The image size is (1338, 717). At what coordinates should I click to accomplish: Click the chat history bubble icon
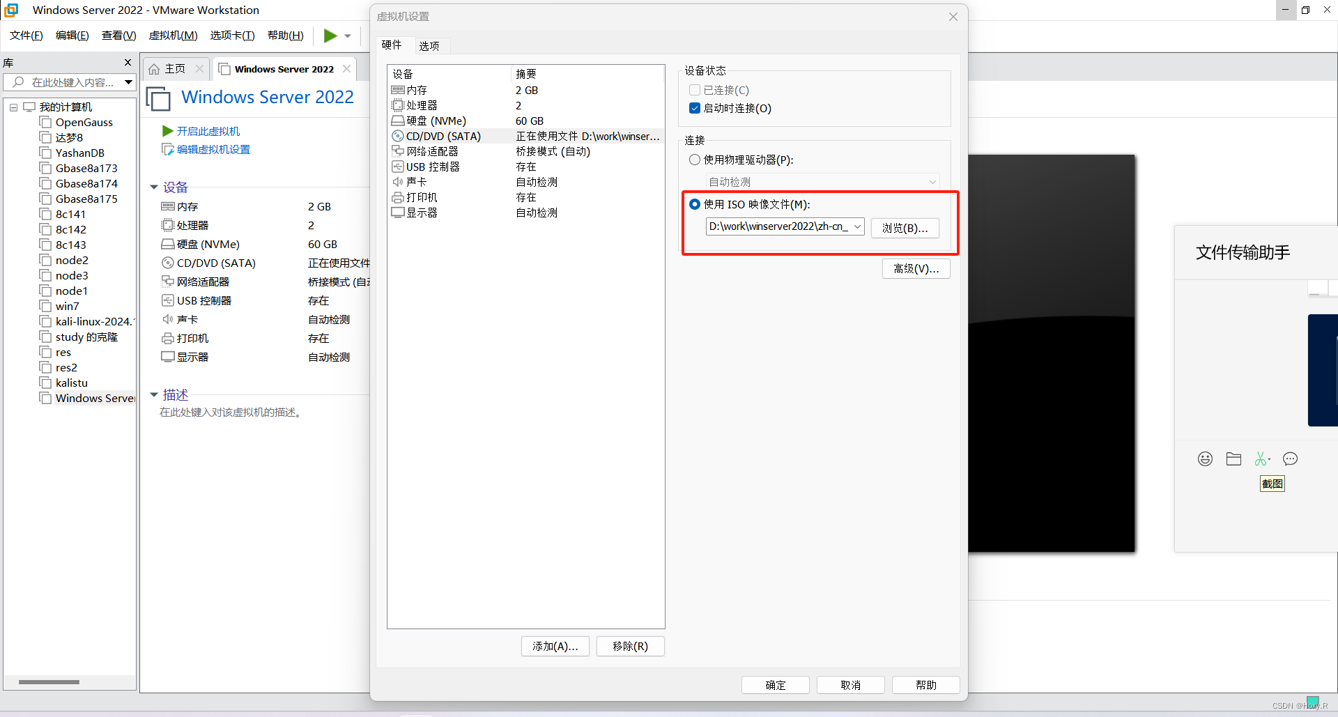[1290, 458]
